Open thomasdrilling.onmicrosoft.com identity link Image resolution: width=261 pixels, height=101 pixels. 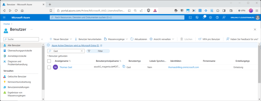184,67
